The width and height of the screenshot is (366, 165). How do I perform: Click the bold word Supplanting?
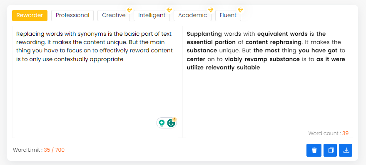pos(204,34)
